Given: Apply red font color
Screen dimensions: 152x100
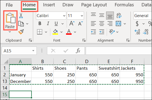Looking at the screenshot, I should pos(69,32).
